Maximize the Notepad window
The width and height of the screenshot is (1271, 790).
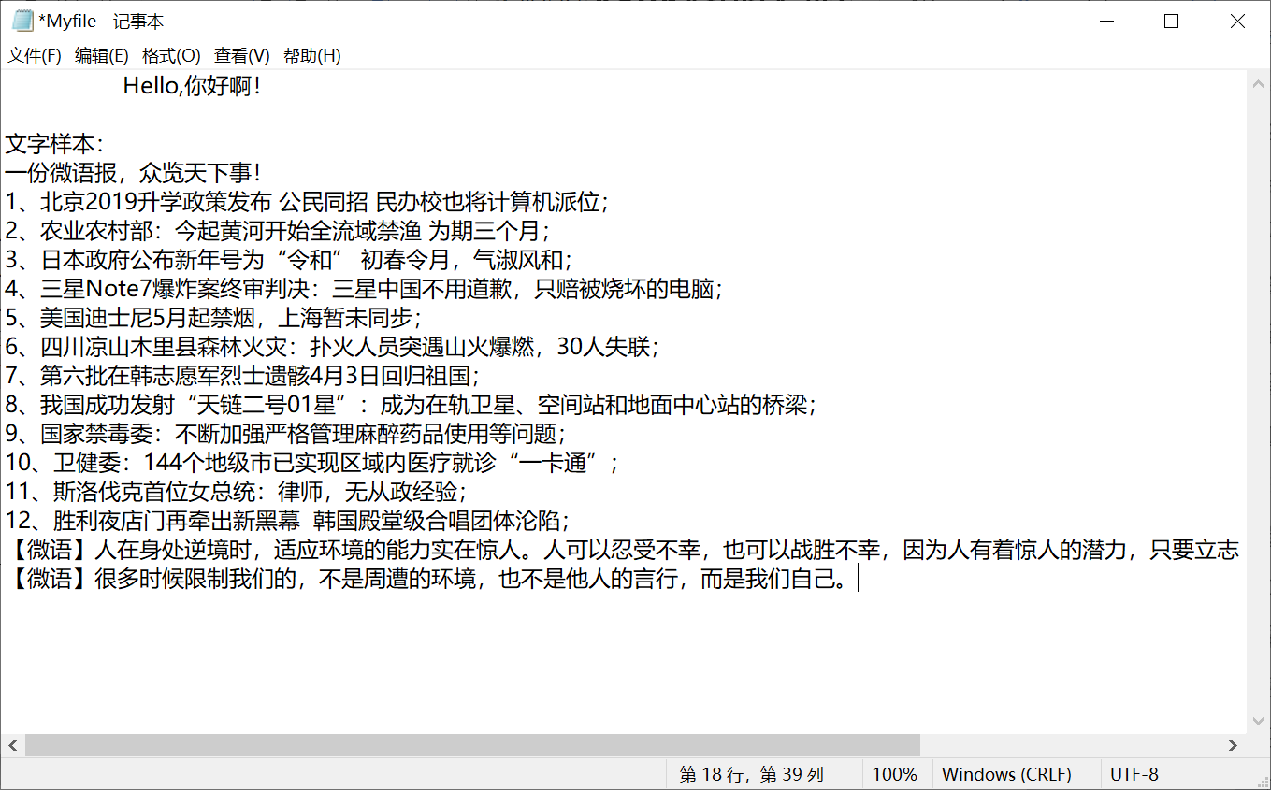click(x=1171, y=21)
